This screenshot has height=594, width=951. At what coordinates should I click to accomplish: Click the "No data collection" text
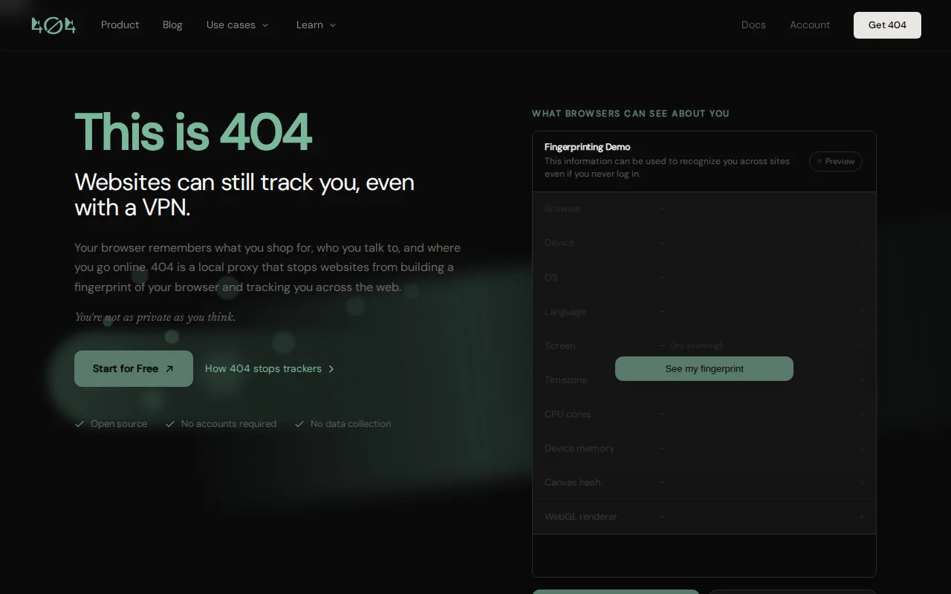tap(351, 424)
